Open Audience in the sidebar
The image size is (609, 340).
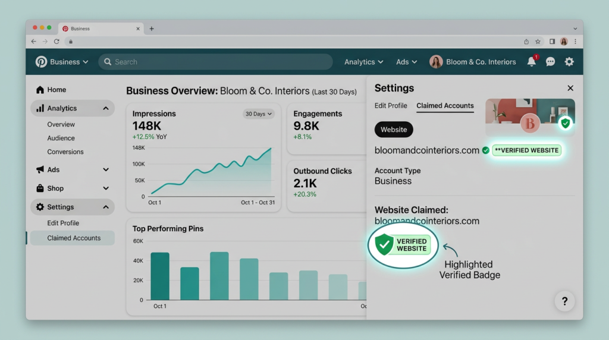point(61,138)
